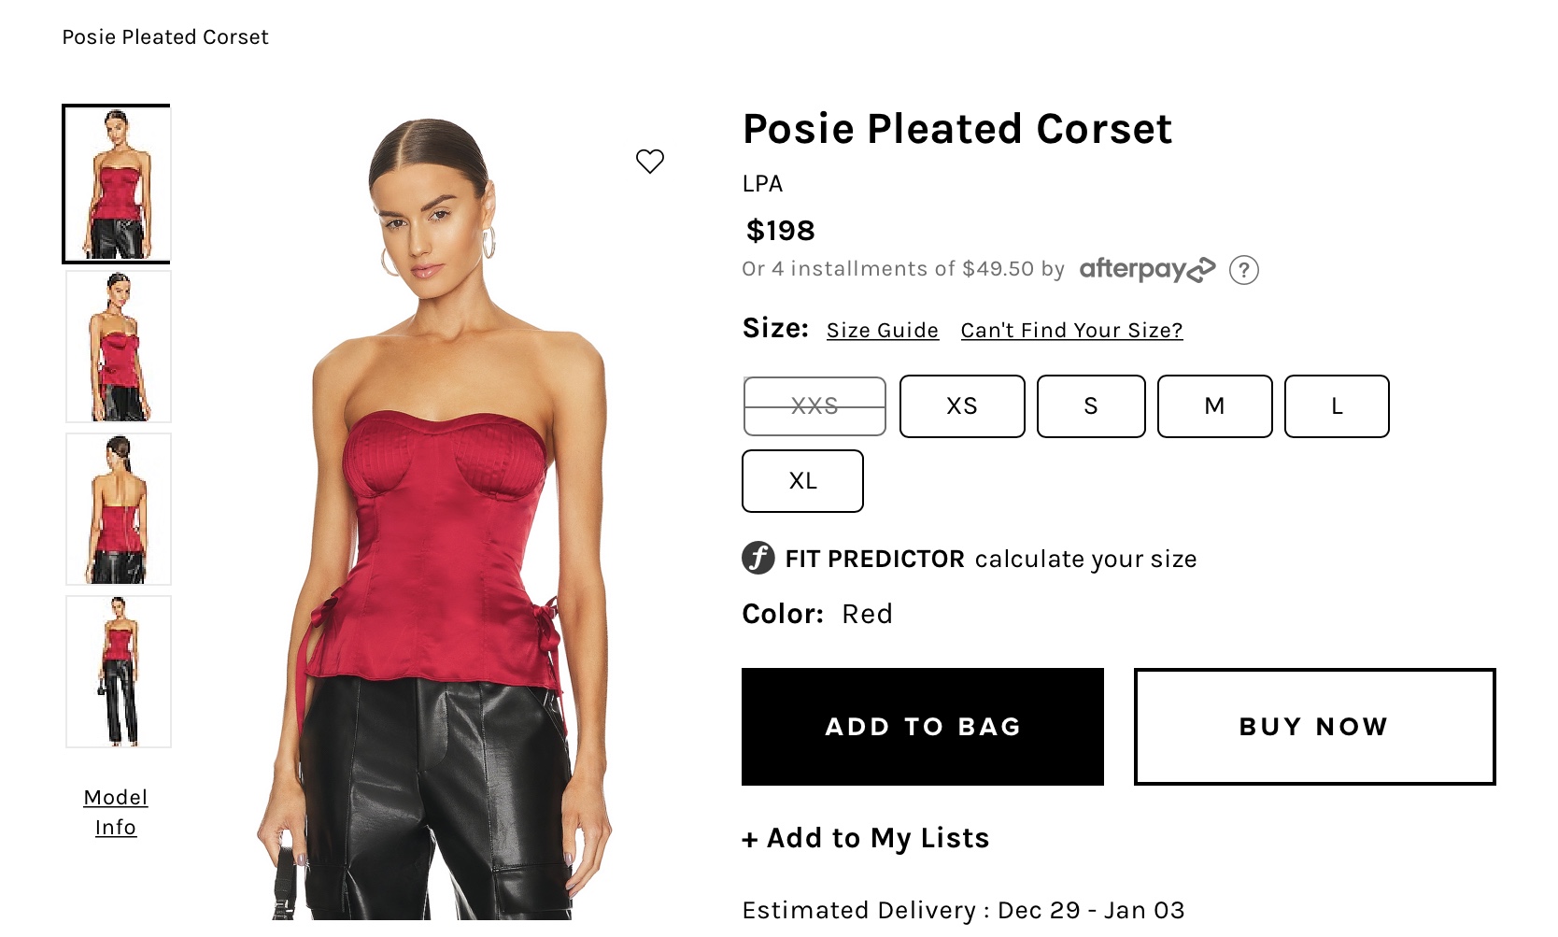Expand Add to My Lists
The height and width of the screenshot is (937, 1558).
(x=866, y=838)
